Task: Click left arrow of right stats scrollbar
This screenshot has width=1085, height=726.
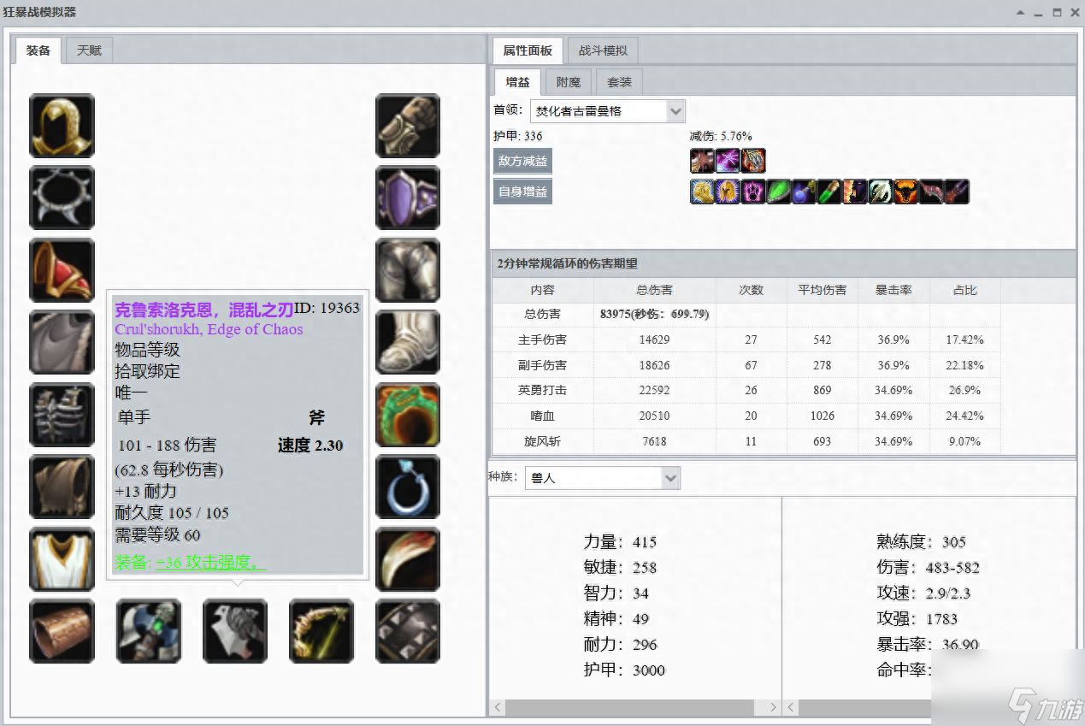Action: (790, 708)
